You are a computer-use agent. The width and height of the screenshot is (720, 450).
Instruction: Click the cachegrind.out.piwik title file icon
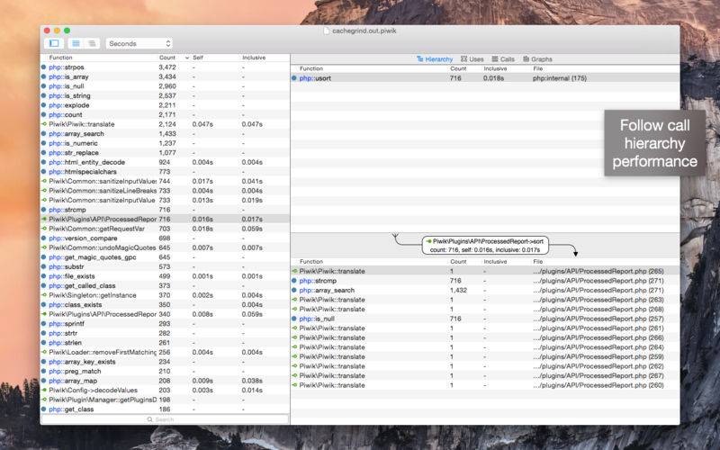pos(327,31)
